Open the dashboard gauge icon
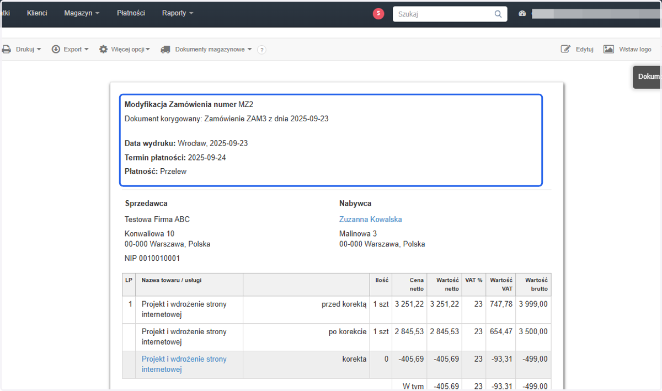This screenshot has width=662, height=391. pyautogui.click(x=522, y=14)
